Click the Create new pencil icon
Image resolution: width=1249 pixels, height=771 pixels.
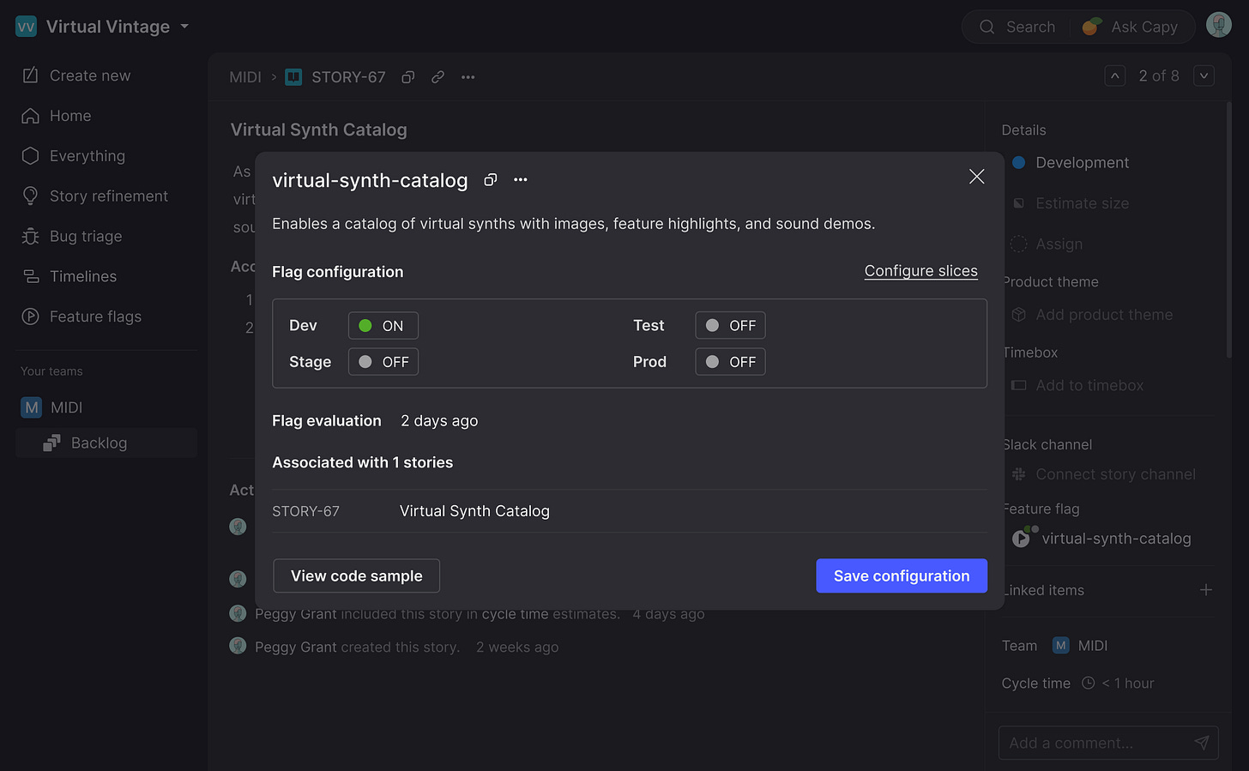[30, 75]
